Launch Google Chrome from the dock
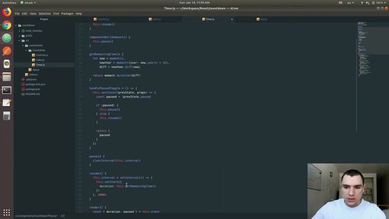This screenshot has height=219, width=389. pyautogui.click(x=7, y=25)
